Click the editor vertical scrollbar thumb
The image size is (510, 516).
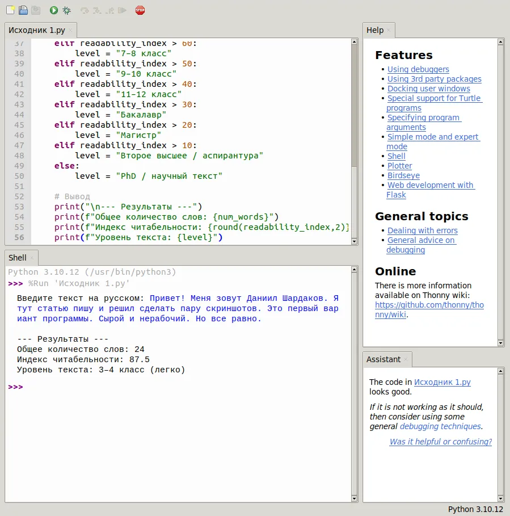click(x=354, y=106)
